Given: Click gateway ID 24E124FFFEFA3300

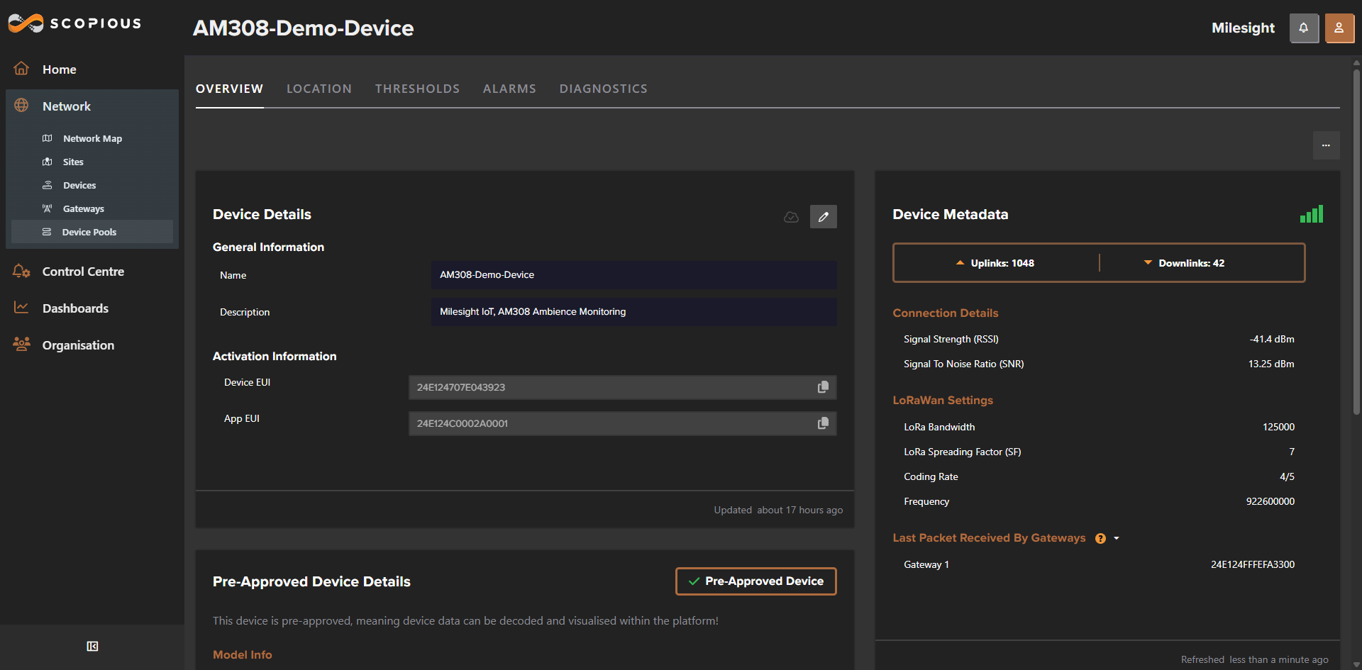Looking at the screenshot, I should [x=1253, y=564].
